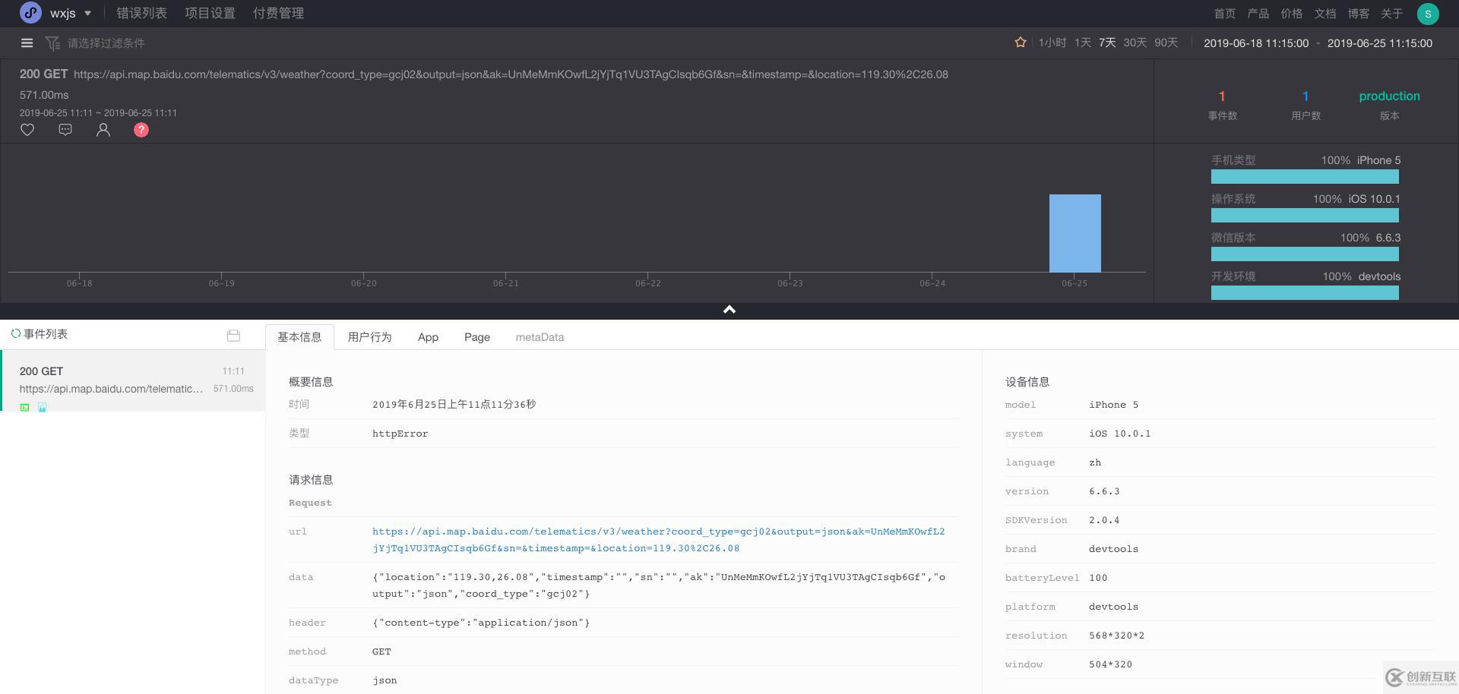Switch to the 基本信息 tab
1459x694 pixels.
[x=299, y=337]
